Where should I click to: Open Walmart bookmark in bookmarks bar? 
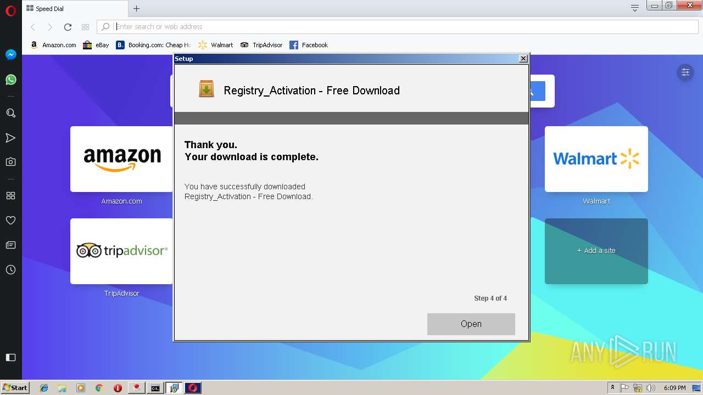pos(215,45)
